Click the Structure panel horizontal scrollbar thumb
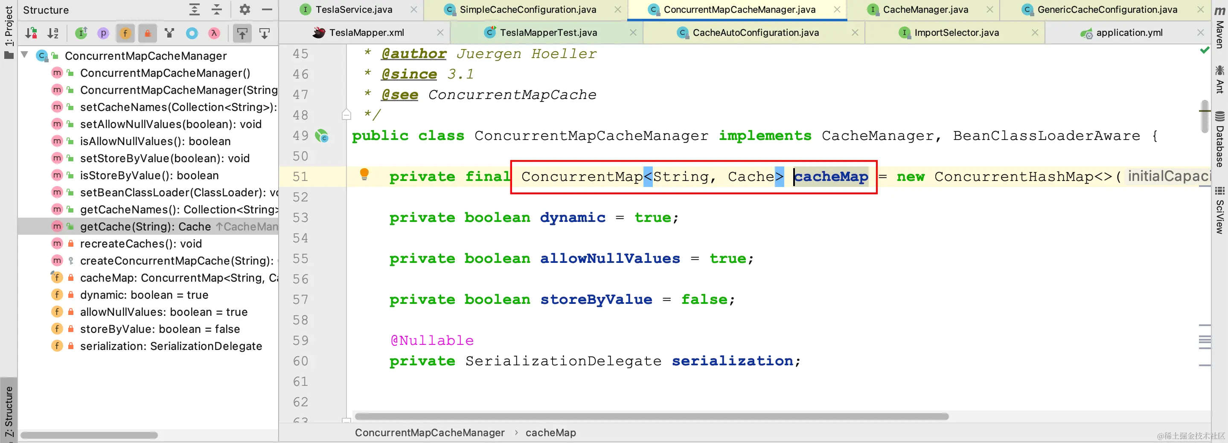Screen dimensions: 1228x443 pos(89,435)
